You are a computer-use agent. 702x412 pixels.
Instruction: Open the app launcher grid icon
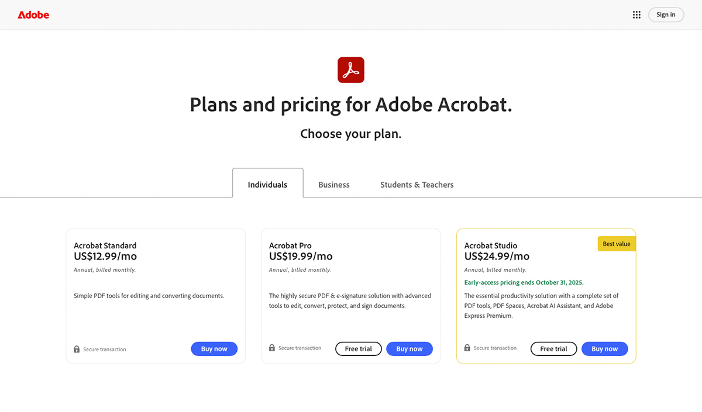636,15
